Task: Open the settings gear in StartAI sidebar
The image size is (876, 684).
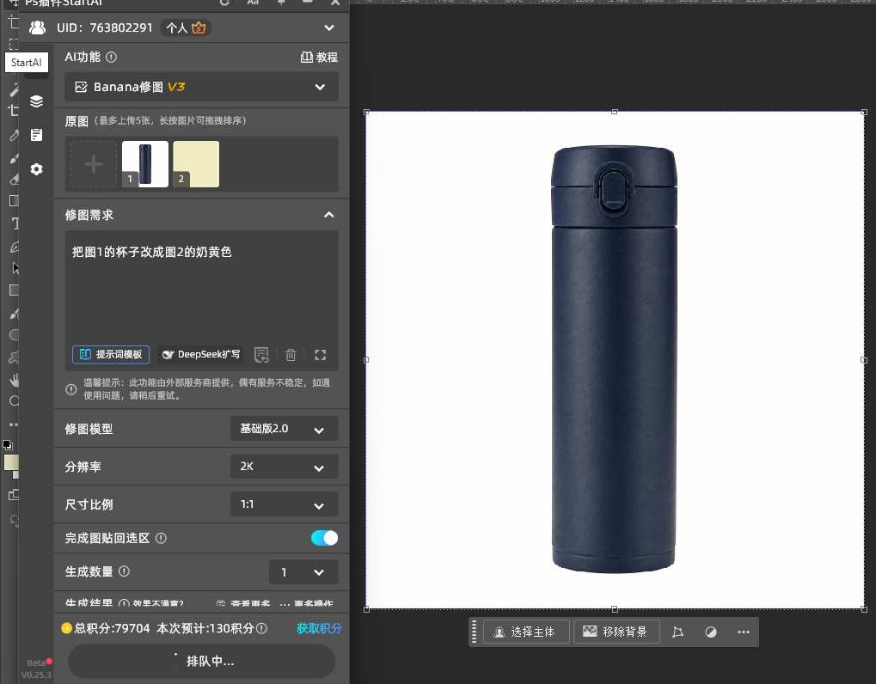Action: point(36,168)
